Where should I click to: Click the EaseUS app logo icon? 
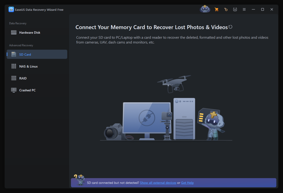click(x=11, y=10)
